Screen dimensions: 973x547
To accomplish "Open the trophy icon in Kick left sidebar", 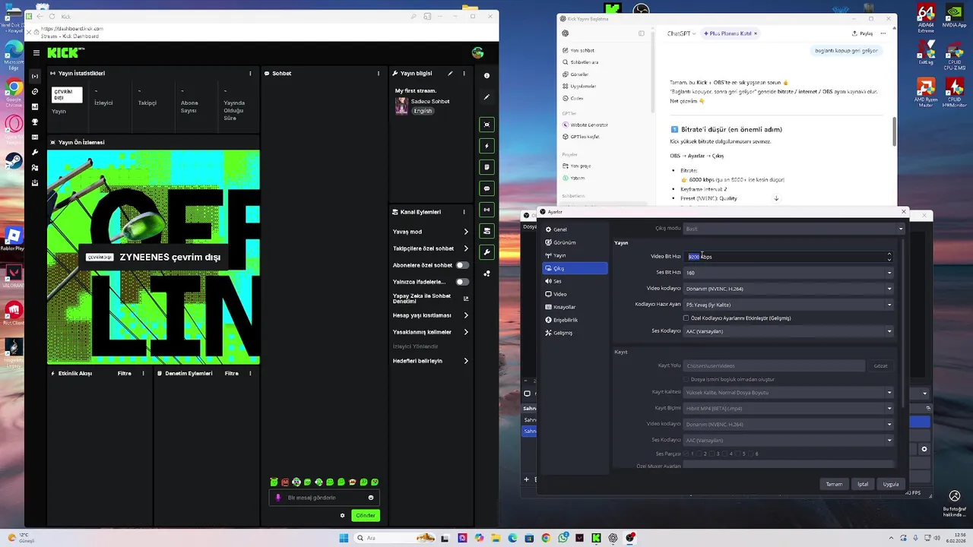I will [x=35, y=122].
